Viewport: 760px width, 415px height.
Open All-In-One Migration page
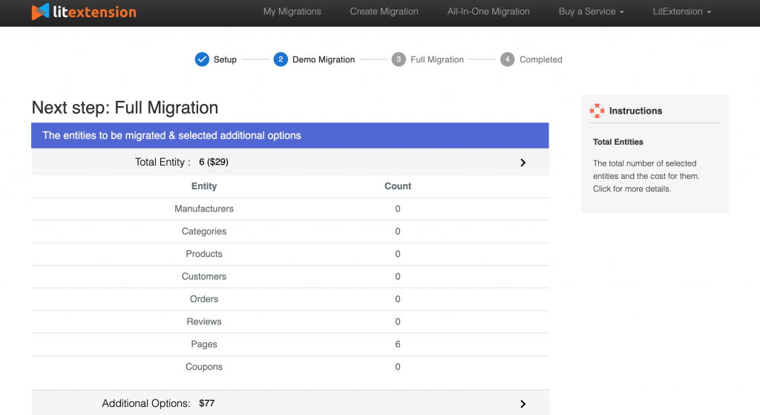[488, 12]
